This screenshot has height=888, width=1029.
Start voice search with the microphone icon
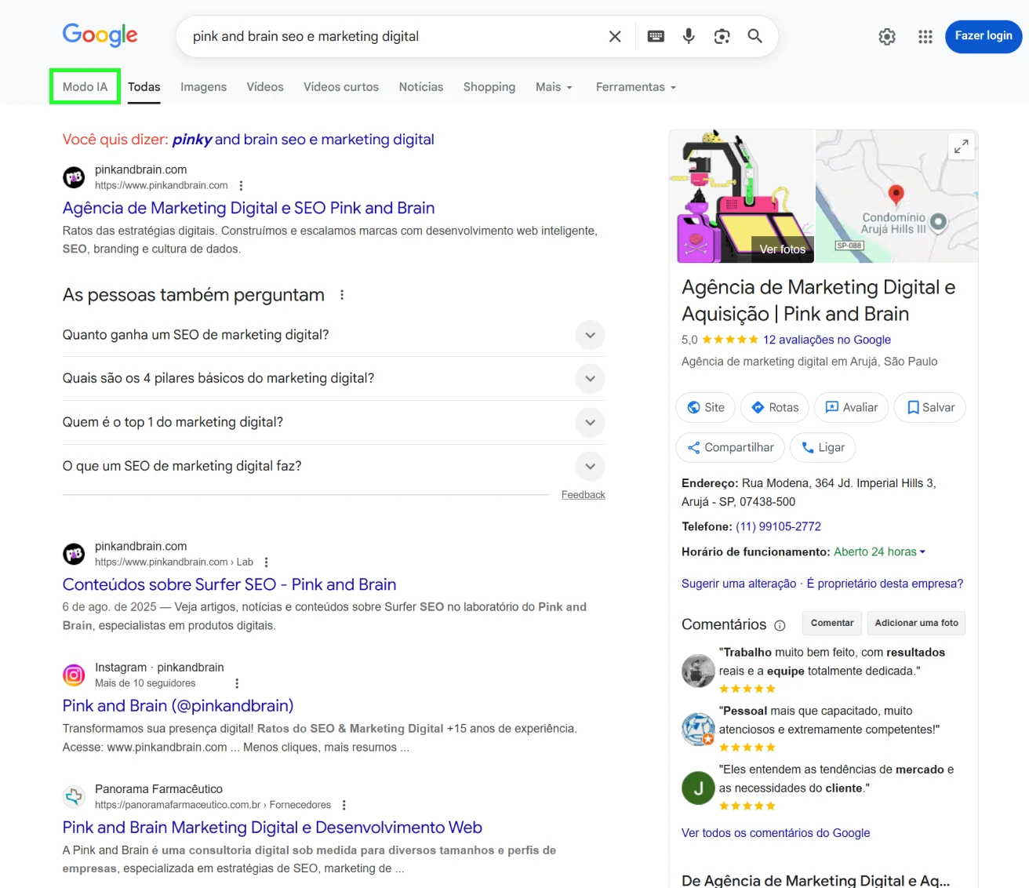point(689,36)
